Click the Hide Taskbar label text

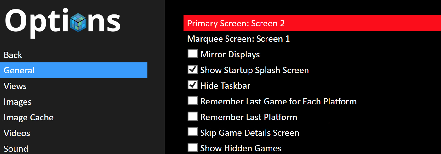225,86
